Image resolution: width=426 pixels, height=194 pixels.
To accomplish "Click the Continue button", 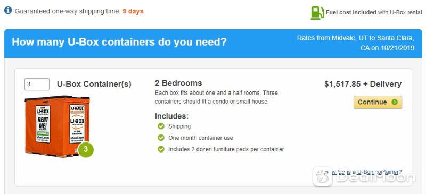I will point(378,102).
